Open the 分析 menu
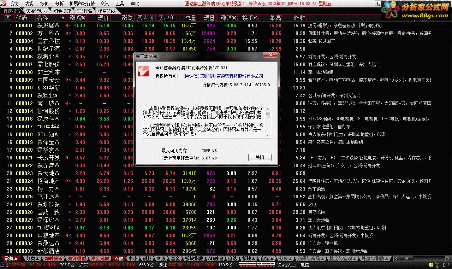Screen dimensions: 452x269 pyautogui.click(x=60, y=4)
